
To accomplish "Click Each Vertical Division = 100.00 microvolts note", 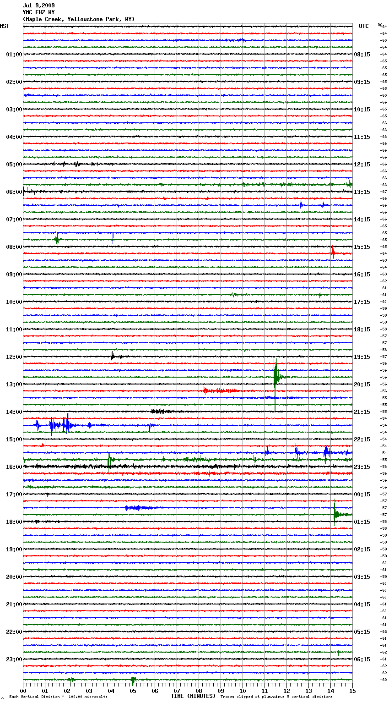I will point(59,697).
